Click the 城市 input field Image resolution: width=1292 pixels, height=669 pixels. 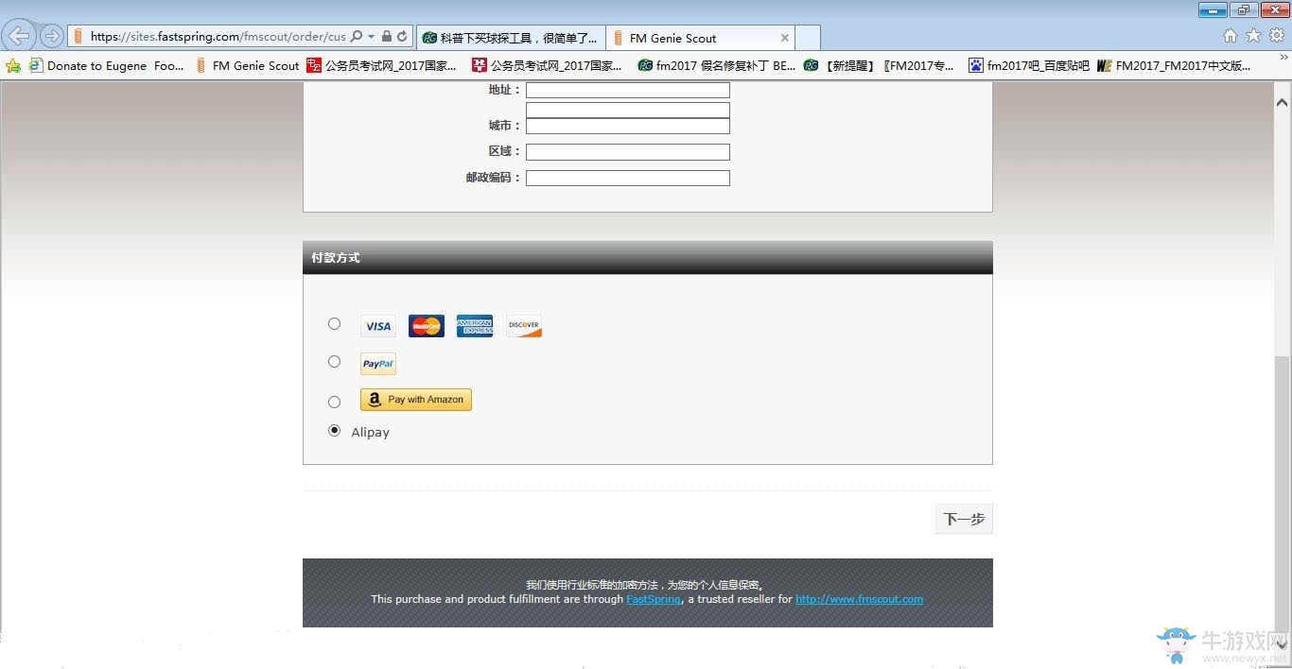click(x=628, y=127)
